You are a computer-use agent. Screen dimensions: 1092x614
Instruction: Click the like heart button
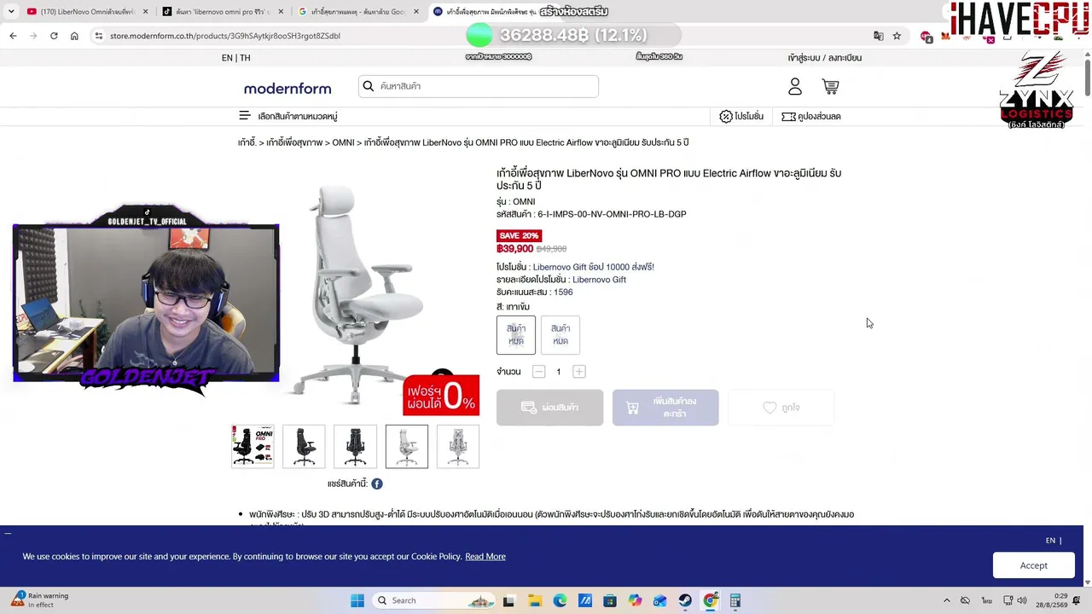(x=781, y=408)
